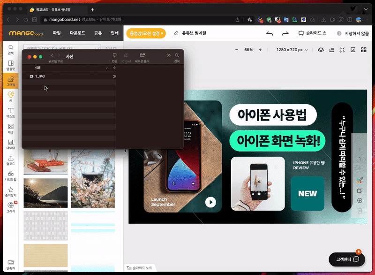Open the 템플릿 templates sidebar panel

[10, 65]
